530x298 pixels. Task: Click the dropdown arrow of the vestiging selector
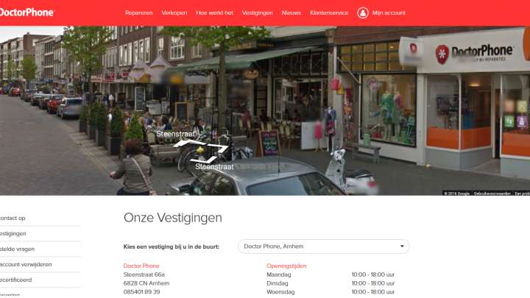(x=402, y=246)
